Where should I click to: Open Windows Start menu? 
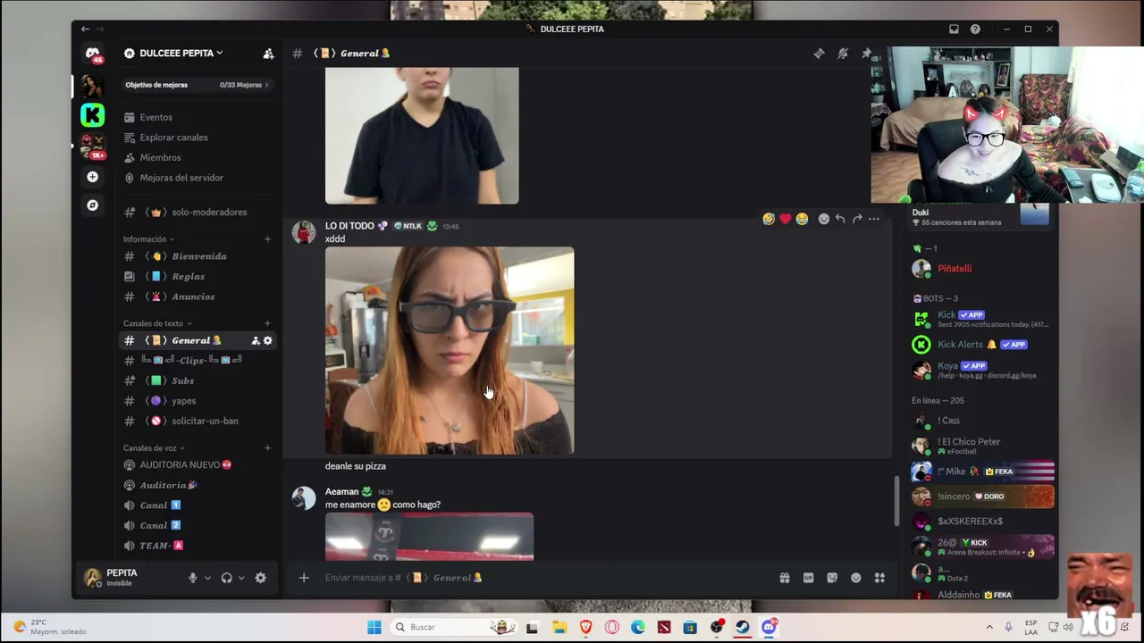click(374, 627)
